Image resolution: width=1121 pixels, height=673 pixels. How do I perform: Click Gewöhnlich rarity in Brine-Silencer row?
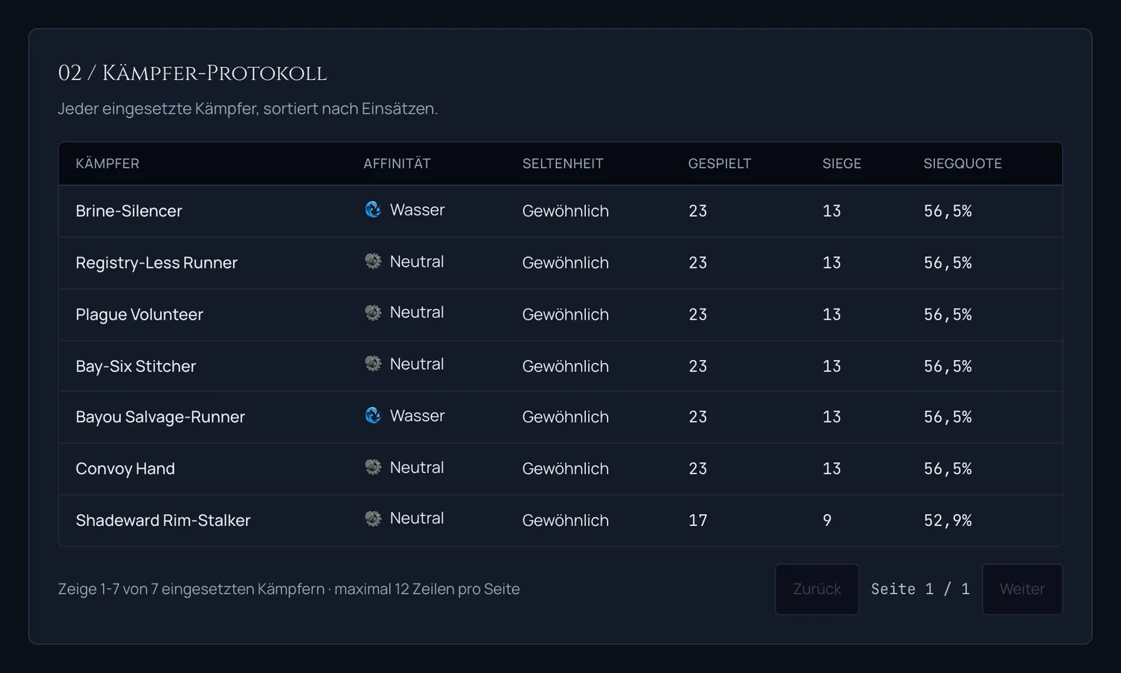pos(566,211)
